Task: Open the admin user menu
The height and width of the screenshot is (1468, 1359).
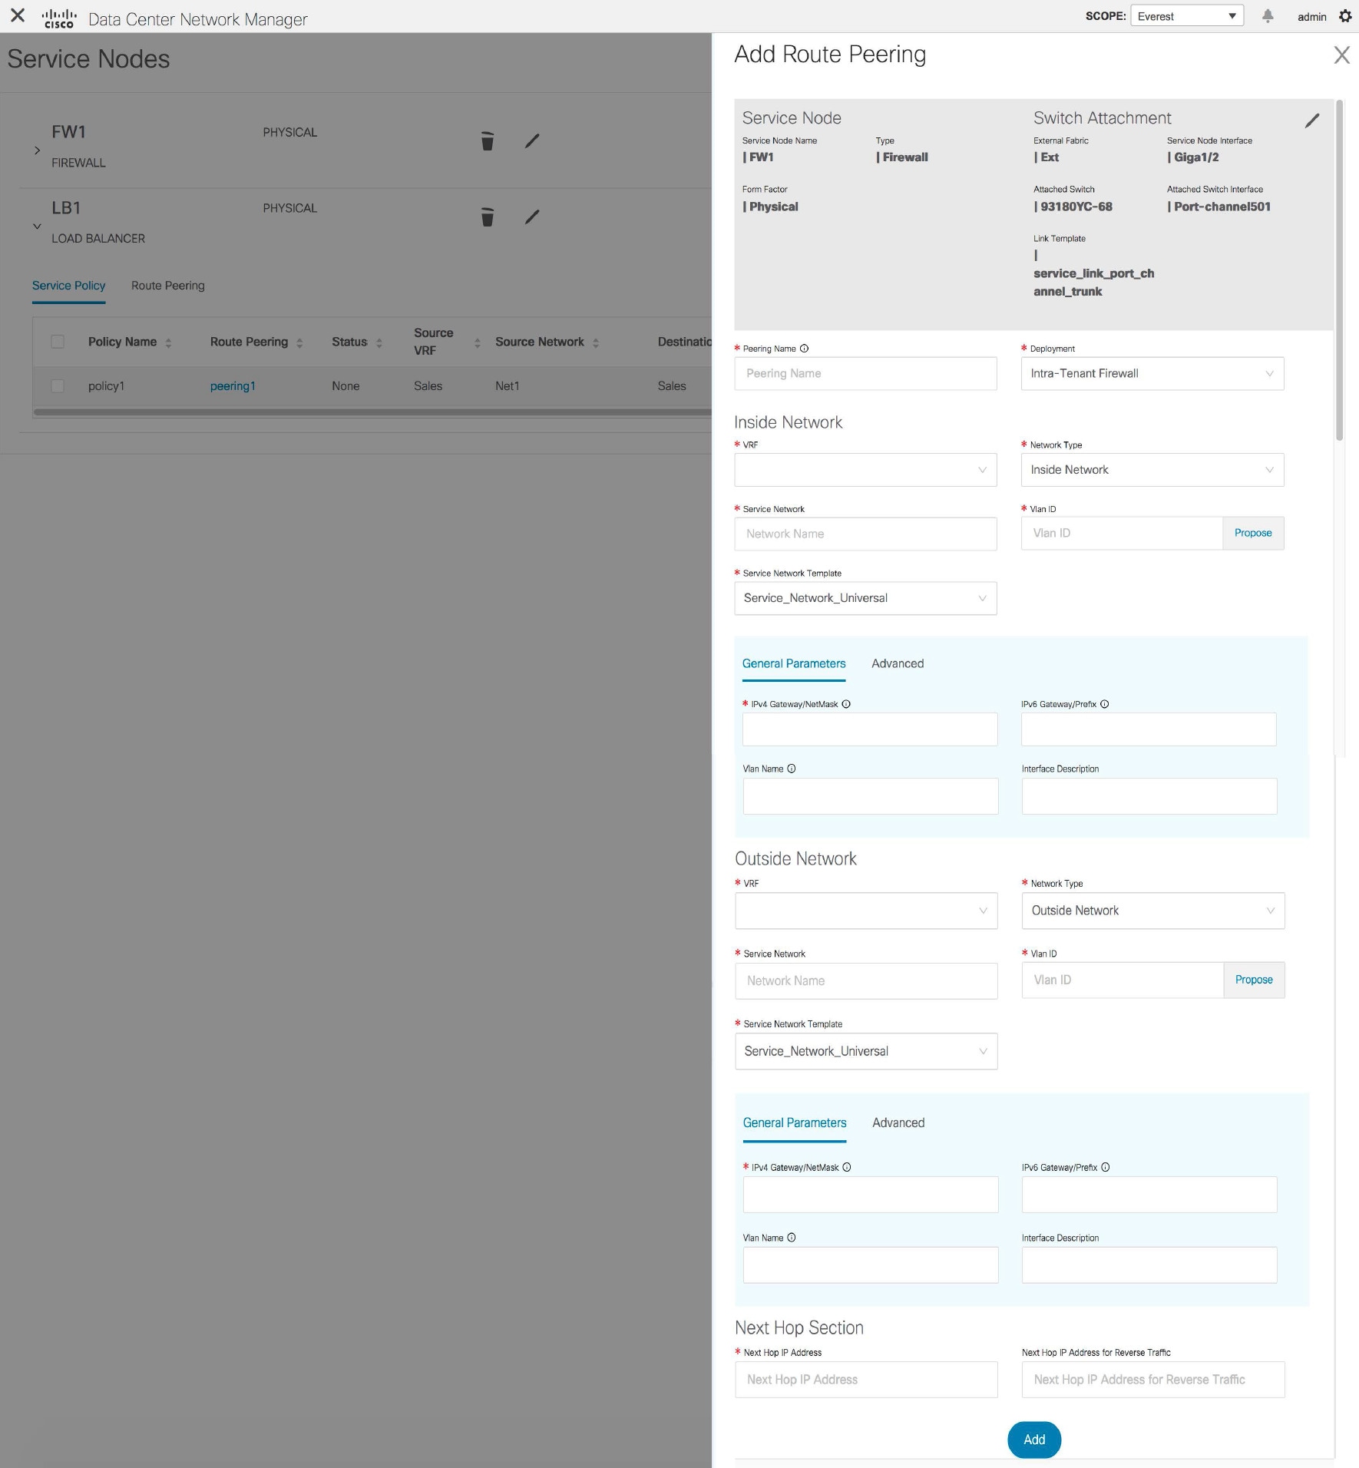Action: click(x=1311, y=17)
